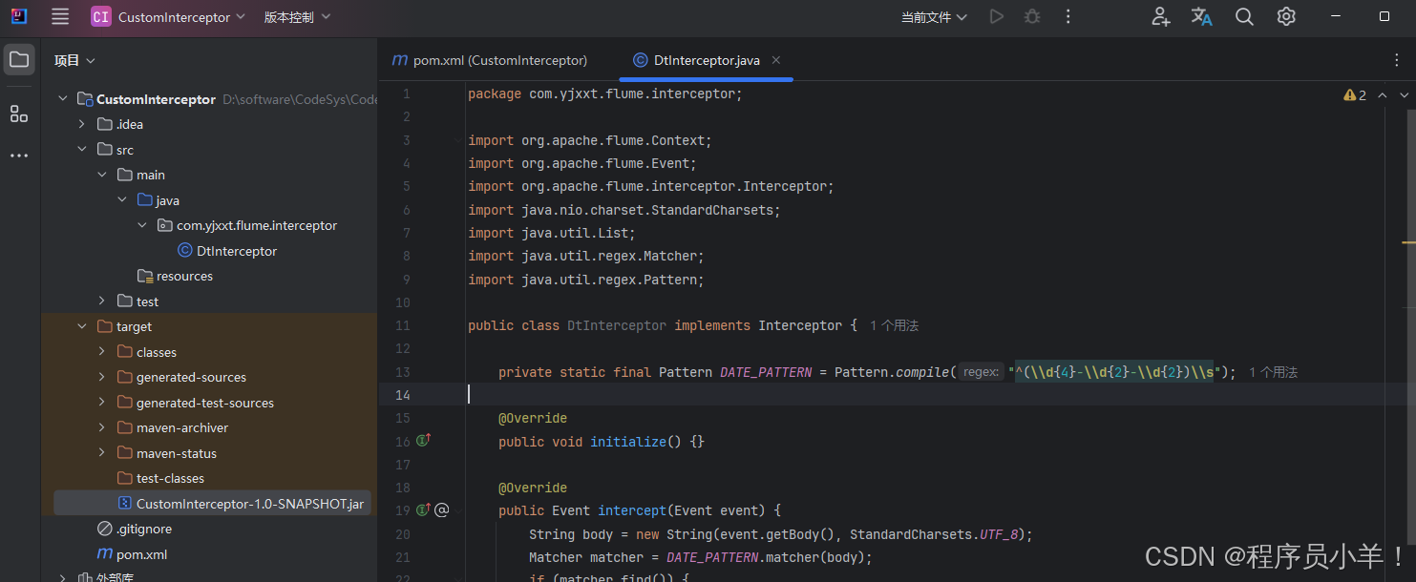
Task: Click the initialize method name
Action: tap(628, 442)
